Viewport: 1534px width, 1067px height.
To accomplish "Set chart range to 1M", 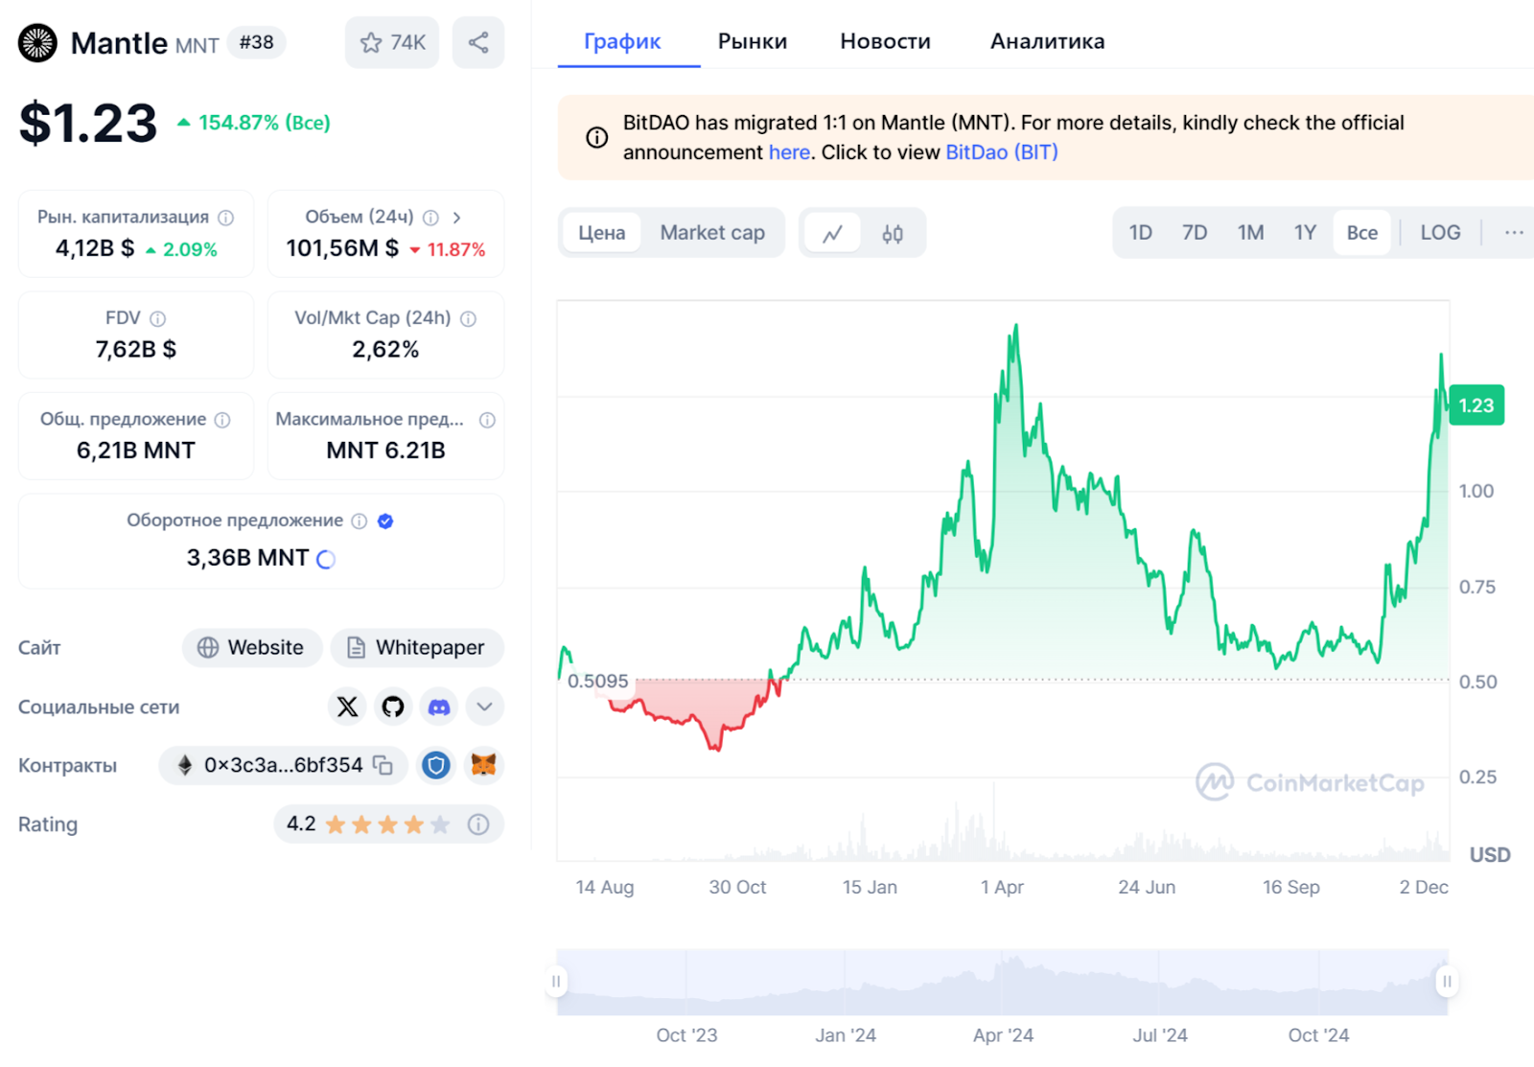I will 1250,232.
